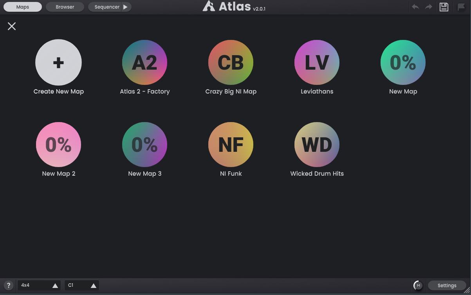Click the 'Create New Map' label
The height and width of the screenshot is (295, 471).
[59, 92]
